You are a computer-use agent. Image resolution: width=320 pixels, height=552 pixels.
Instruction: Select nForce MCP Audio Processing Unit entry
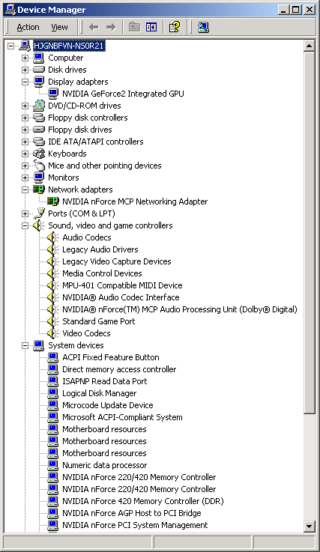point(180,309)
